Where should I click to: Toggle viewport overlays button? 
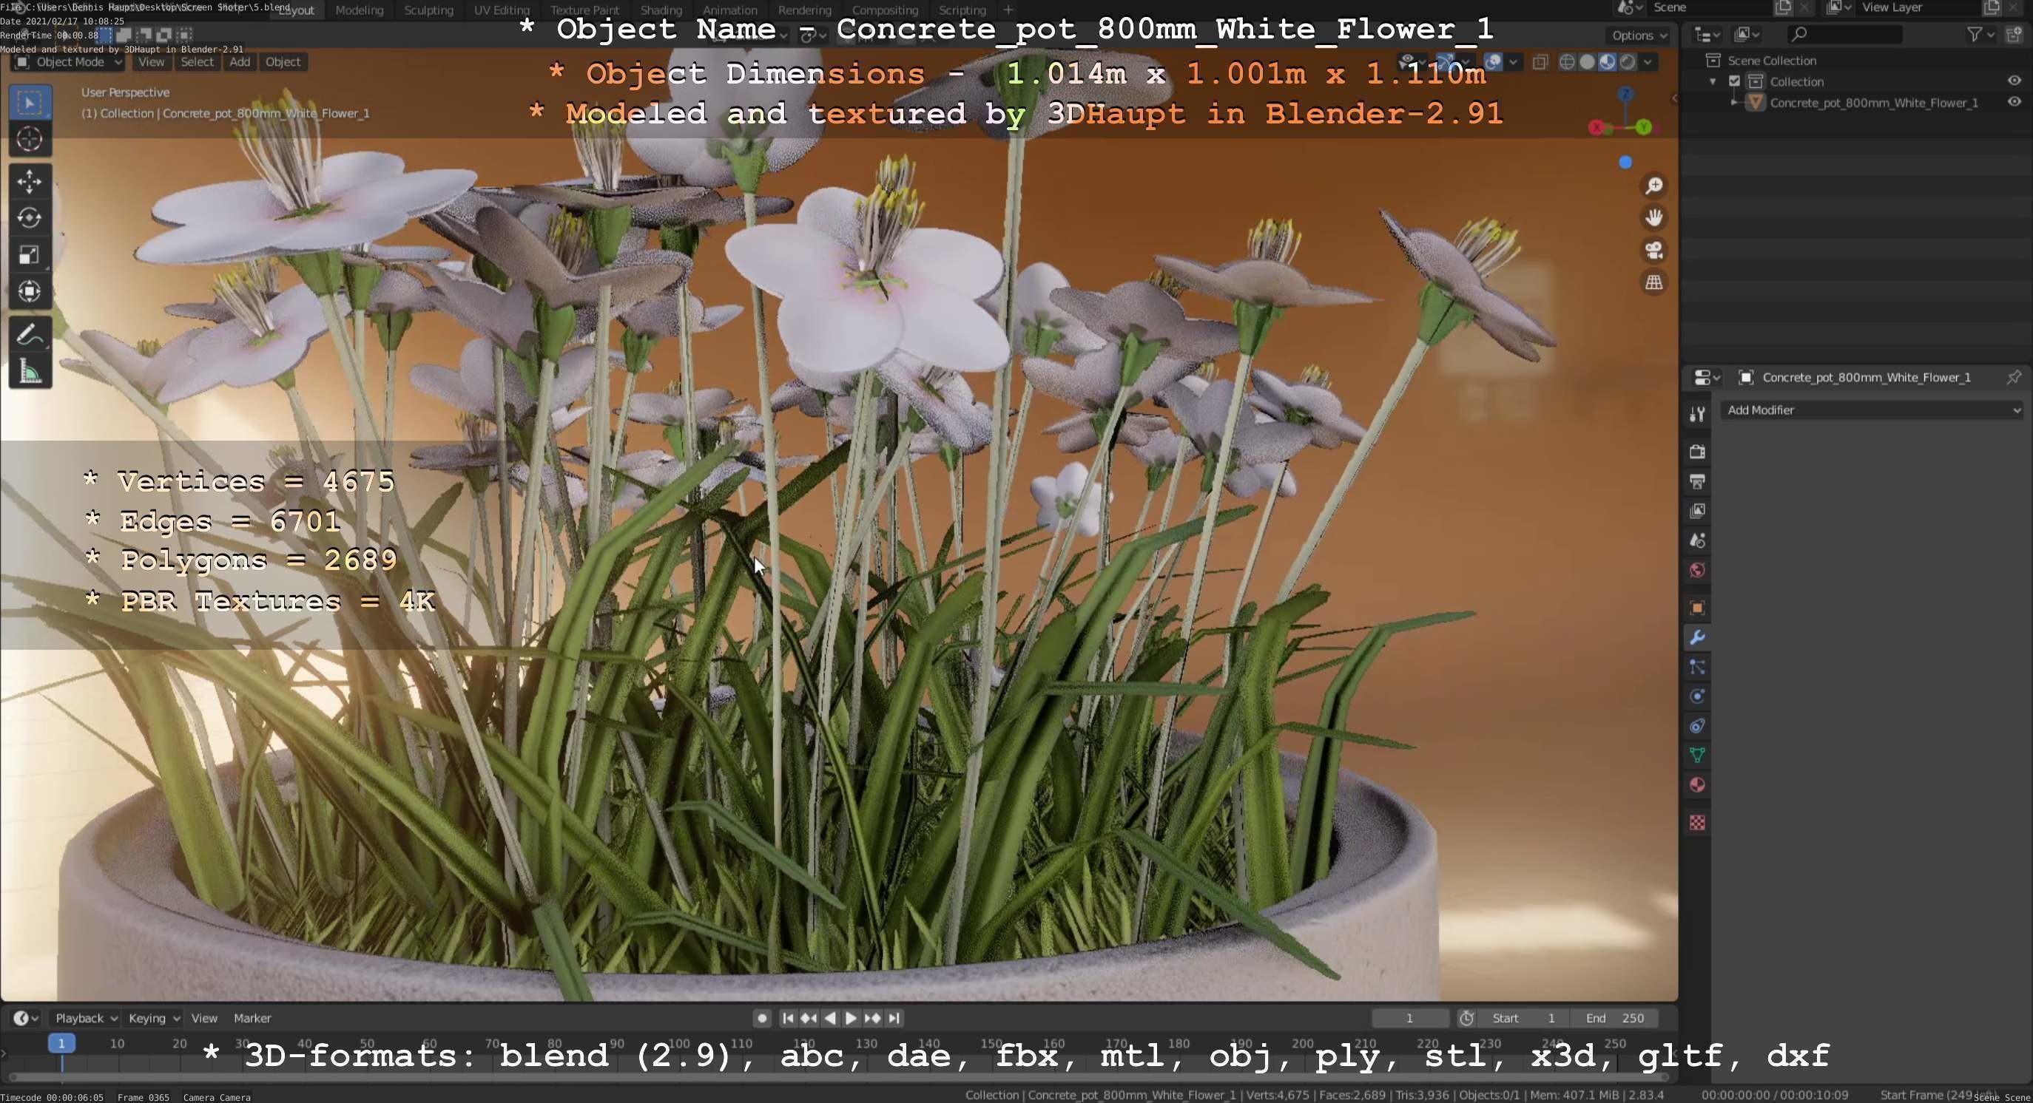tap(1492, 62)
